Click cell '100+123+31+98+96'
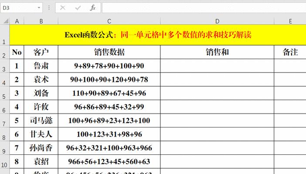Viewport: 306px width, 174px height. coord(109,134)
